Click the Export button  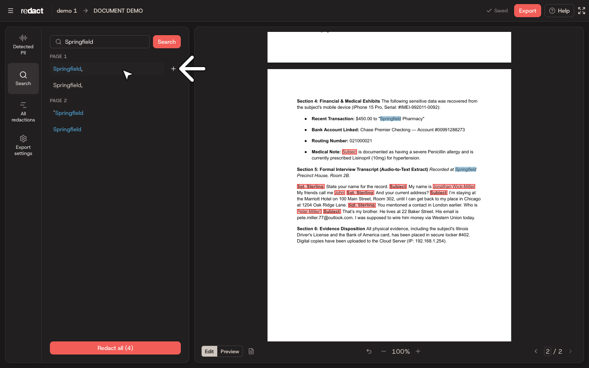click(x=528, y=11)
